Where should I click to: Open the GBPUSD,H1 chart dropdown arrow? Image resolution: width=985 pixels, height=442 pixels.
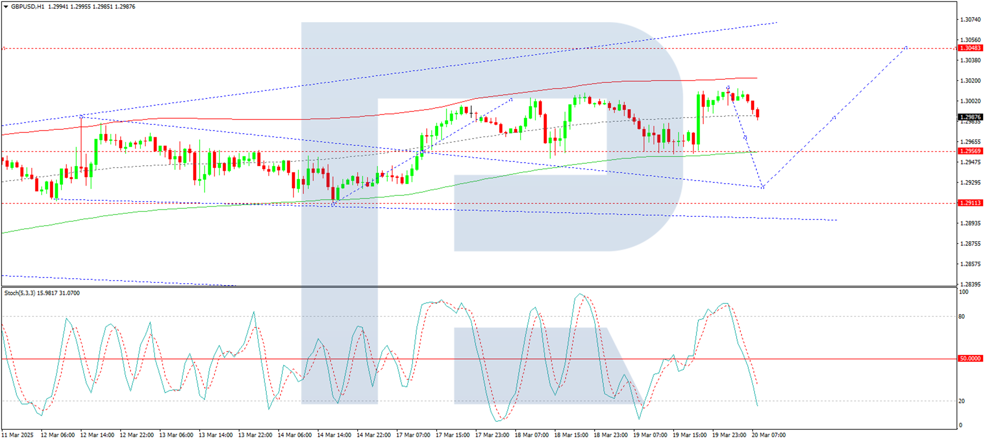click(x=6, y=7)
